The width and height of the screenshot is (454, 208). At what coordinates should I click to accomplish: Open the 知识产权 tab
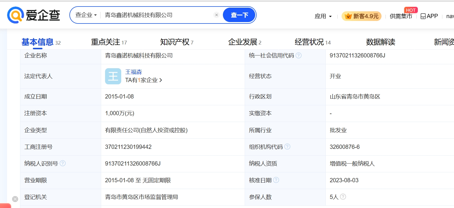coord(177,42)
